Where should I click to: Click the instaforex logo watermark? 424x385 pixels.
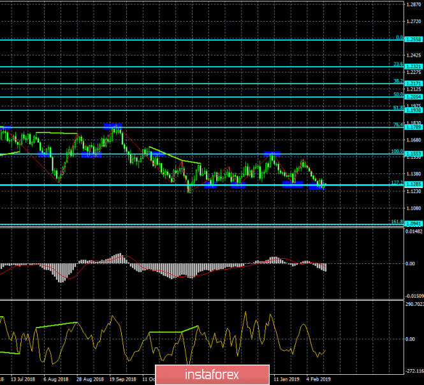click(212, 373)
